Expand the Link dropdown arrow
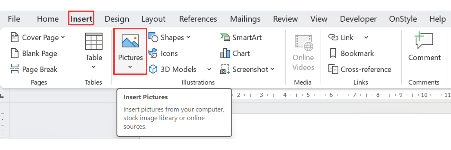This screenshot has width=451, height=150. click(366, 37)
